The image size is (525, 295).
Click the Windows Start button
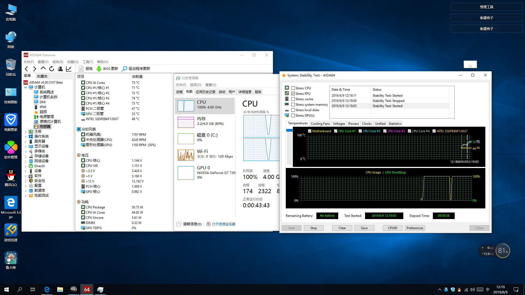7,290
